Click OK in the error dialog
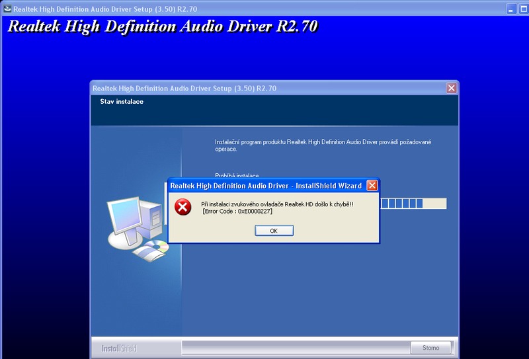 tap(274, 231)
